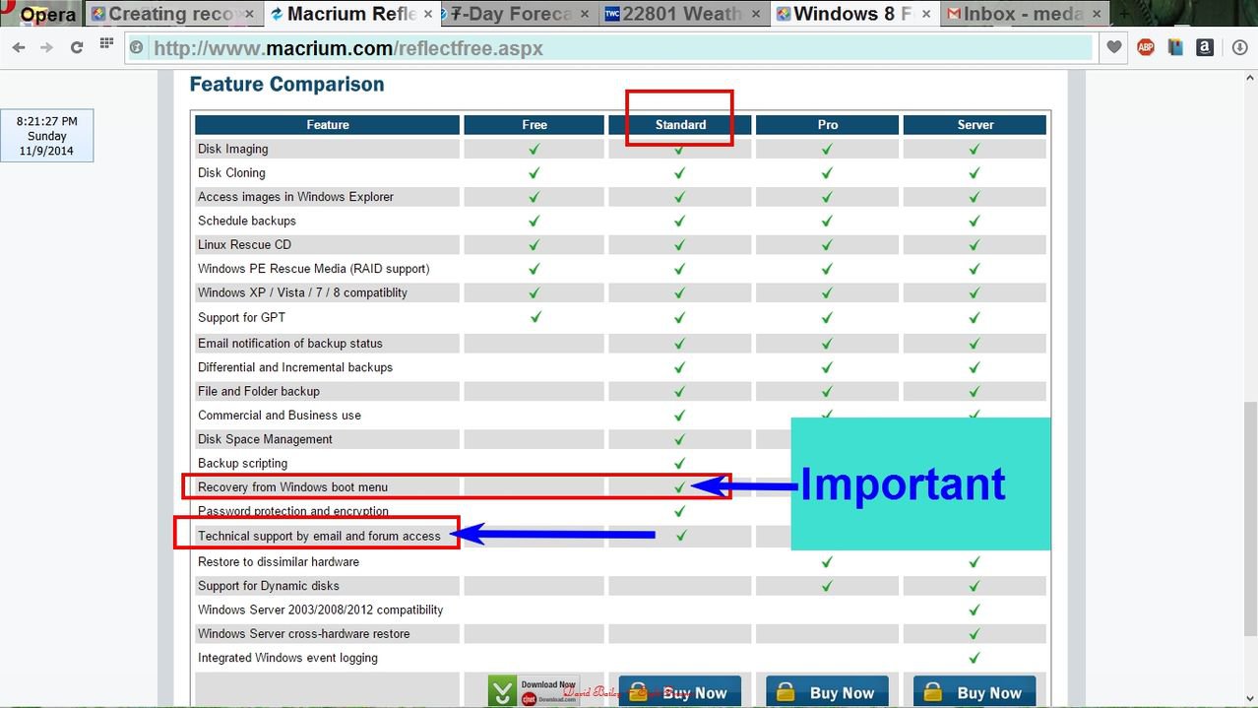Click the Disk Imaging row label
This screenshot has width=1258, height=708.
pos(233,149)
